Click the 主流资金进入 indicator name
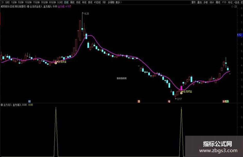 point(36,7)
